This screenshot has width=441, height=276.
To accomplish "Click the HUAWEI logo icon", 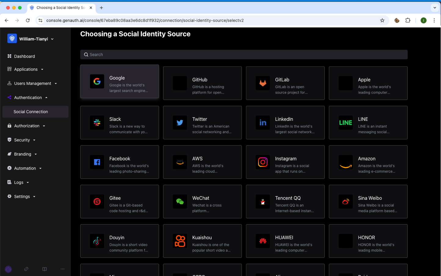I will point(263,241).
